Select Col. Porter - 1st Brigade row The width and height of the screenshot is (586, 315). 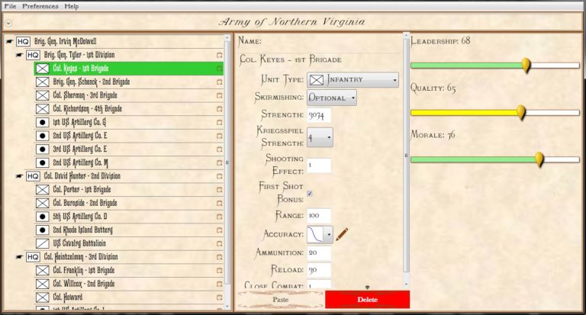click(x=129, y=189)
